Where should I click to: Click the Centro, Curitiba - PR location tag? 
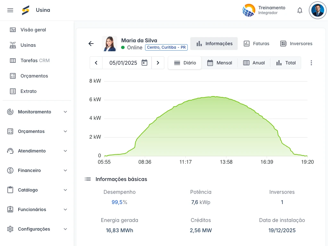(166, 47)
